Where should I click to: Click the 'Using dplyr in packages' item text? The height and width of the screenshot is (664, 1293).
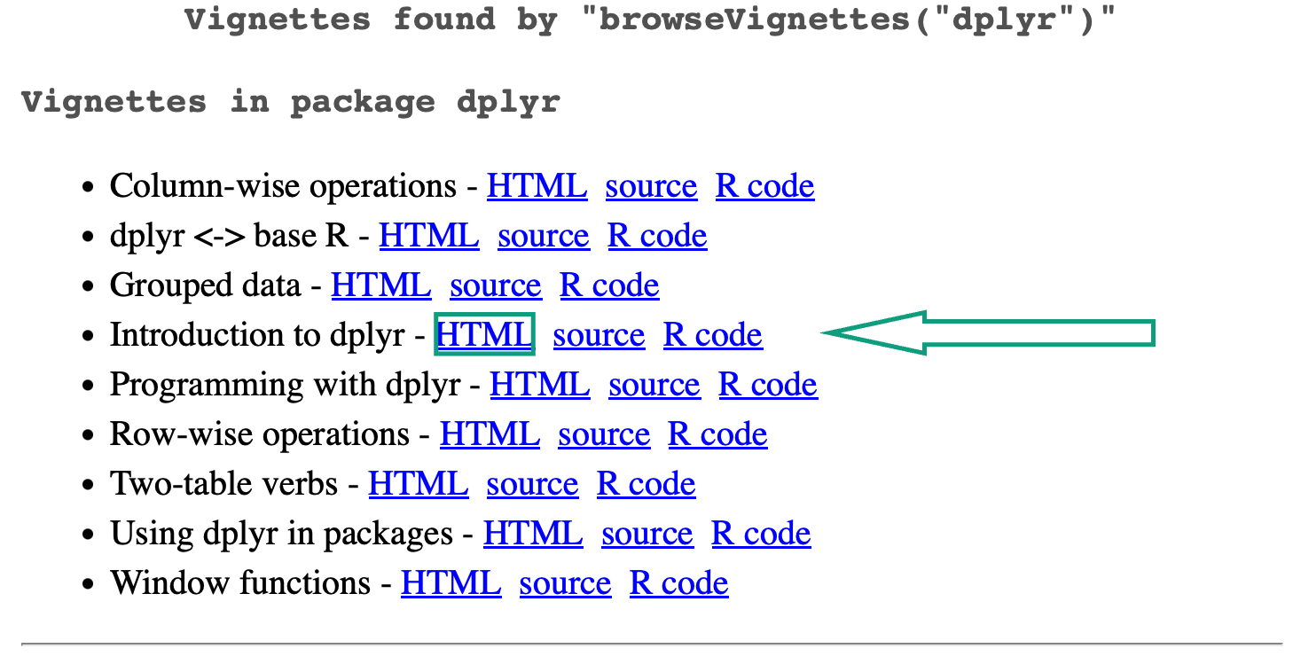point(282,534)
